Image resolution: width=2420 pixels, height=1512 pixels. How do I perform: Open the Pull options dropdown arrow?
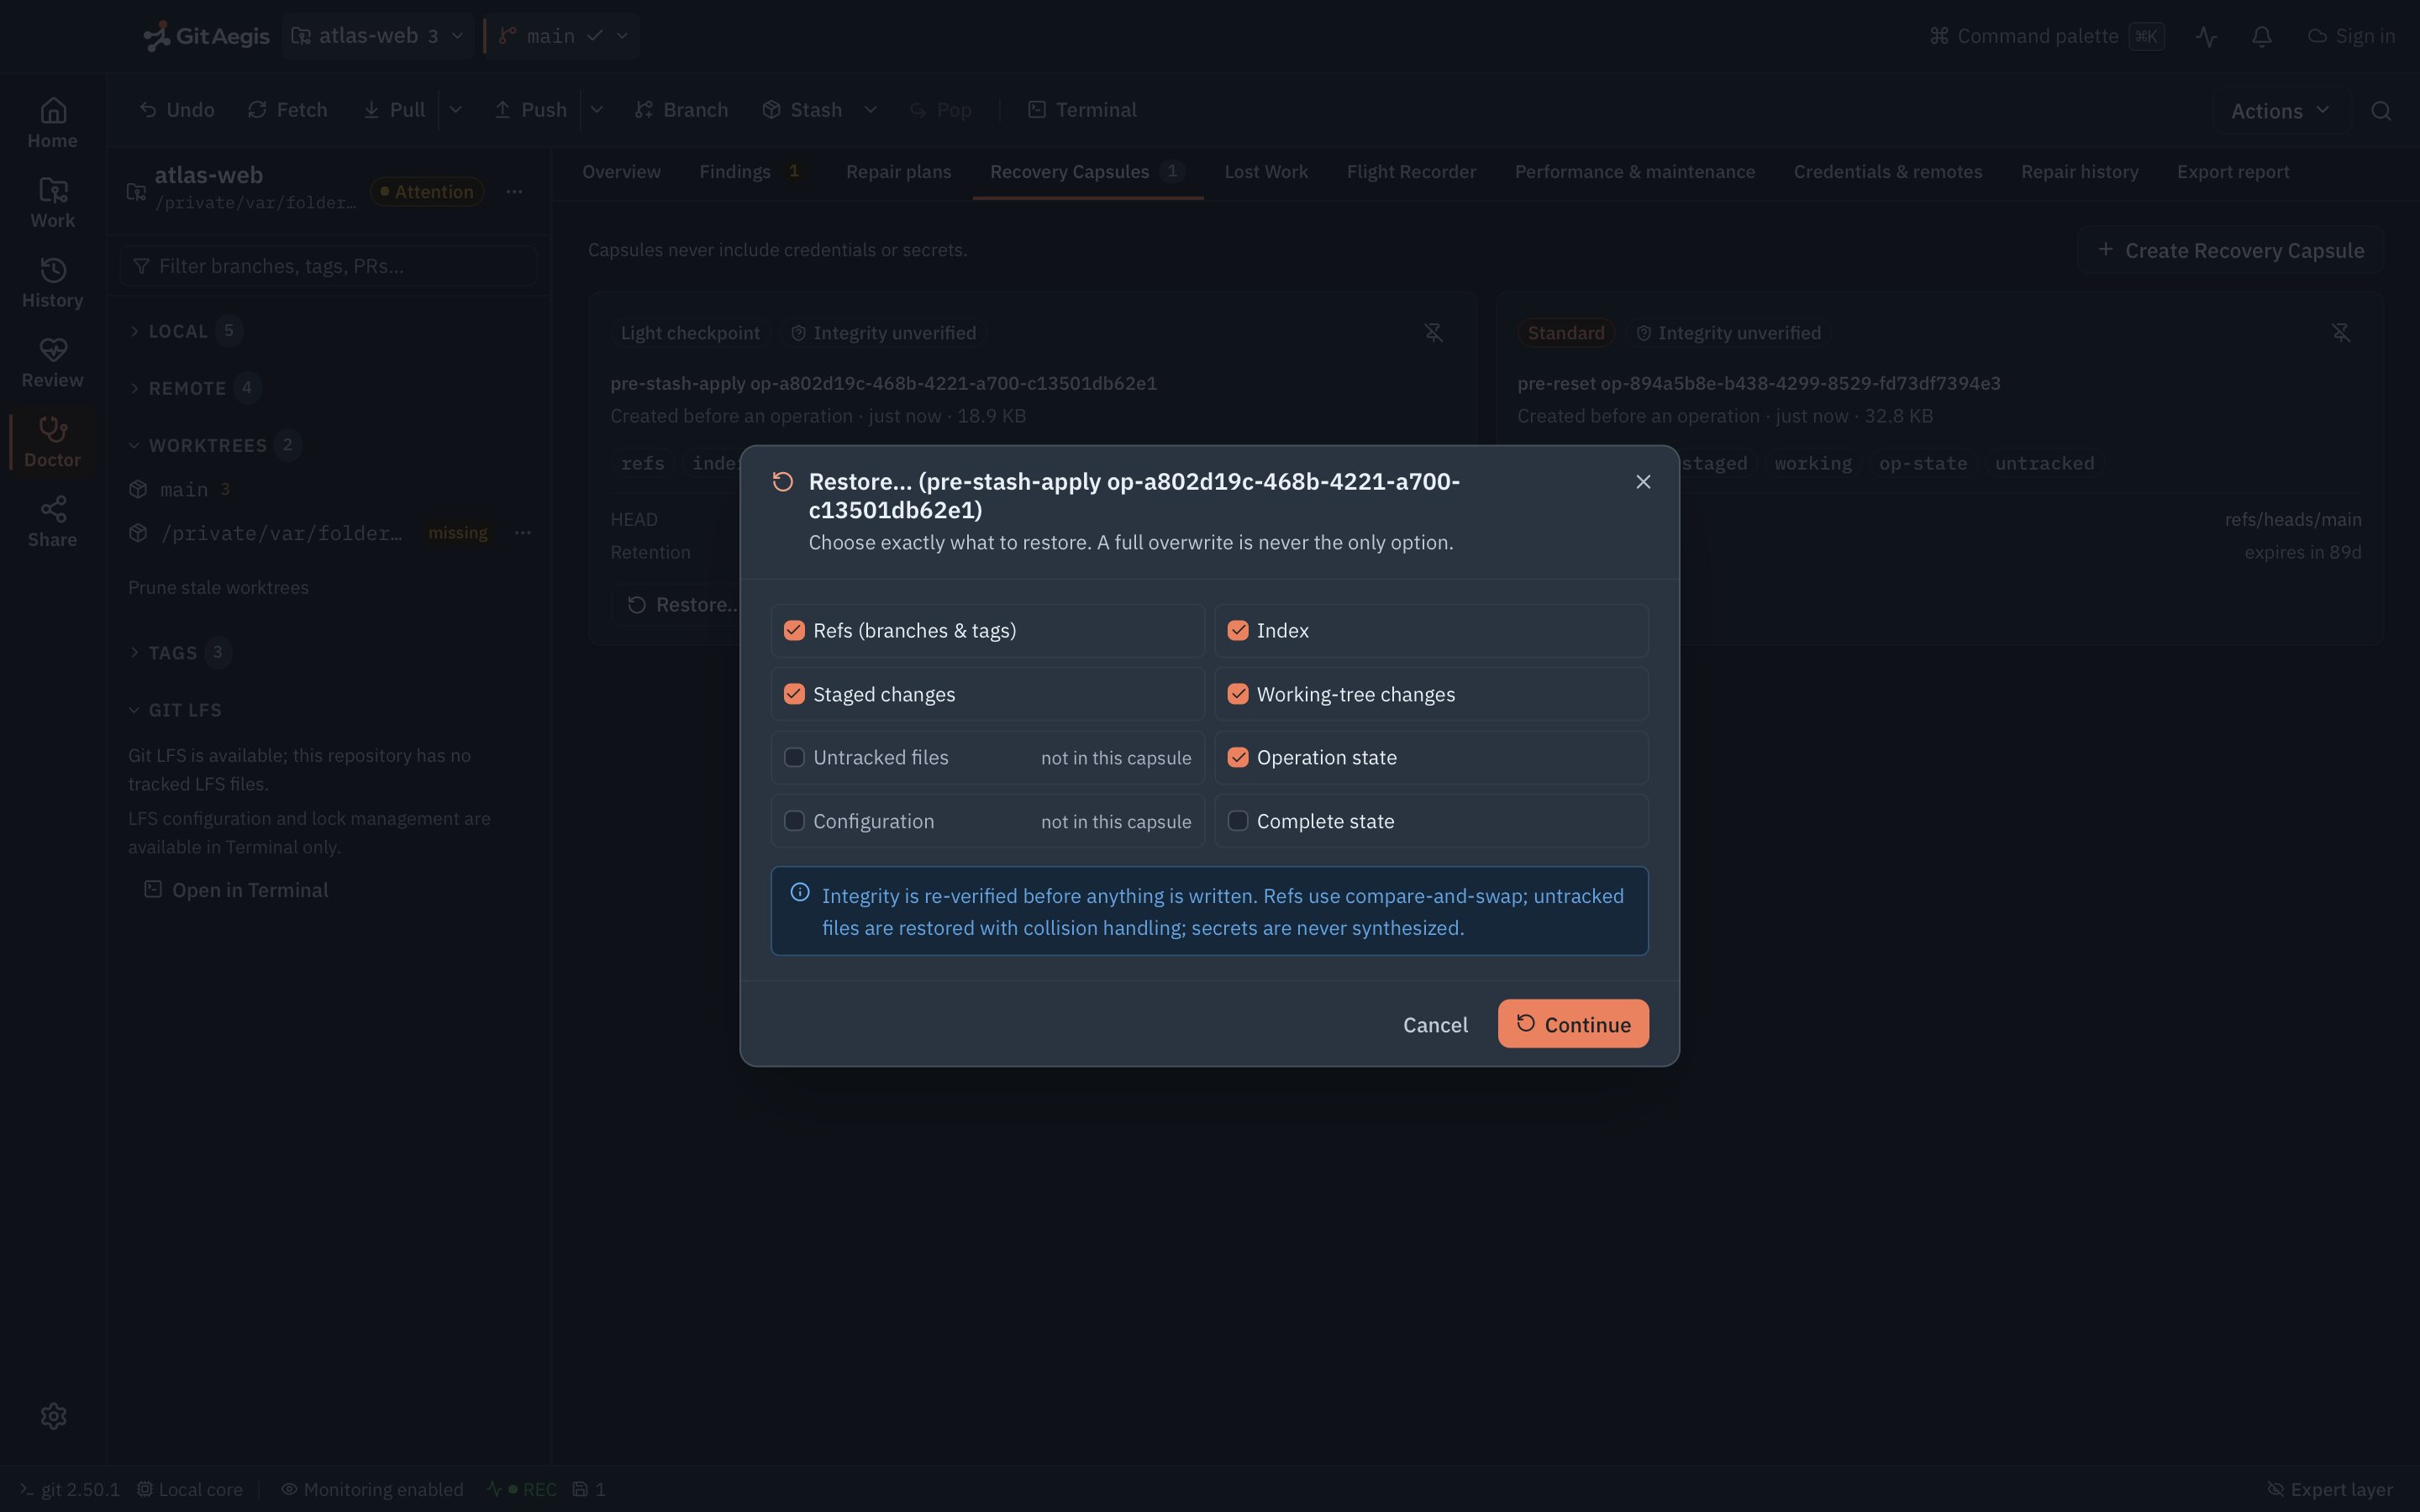click(456, 110)
